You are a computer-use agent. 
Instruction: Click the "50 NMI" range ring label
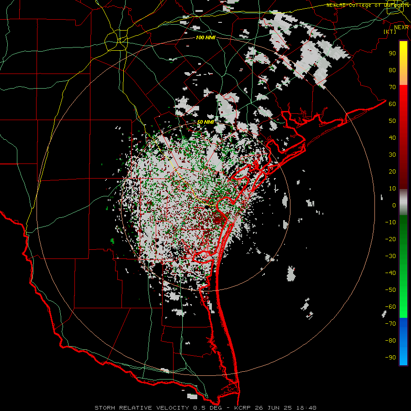205,122
